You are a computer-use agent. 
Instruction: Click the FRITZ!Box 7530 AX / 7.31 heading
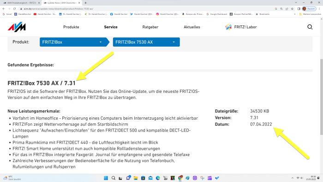42,83
